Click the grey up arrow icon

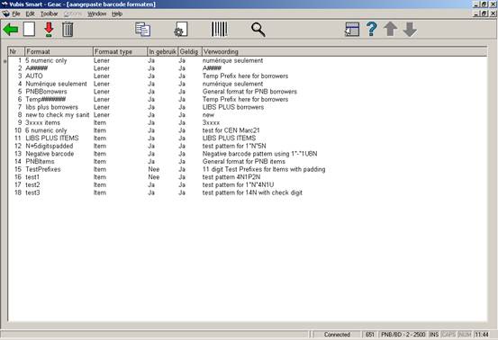(390, 29)
